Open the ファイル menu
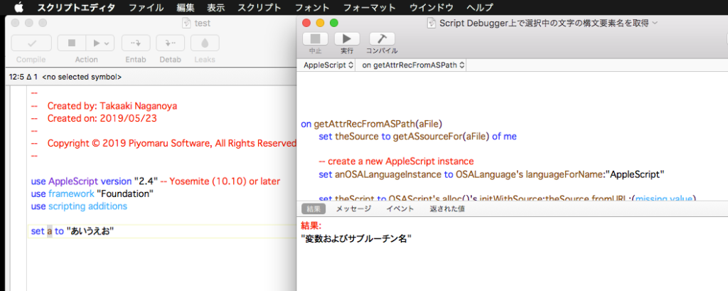 click(146, 7)
